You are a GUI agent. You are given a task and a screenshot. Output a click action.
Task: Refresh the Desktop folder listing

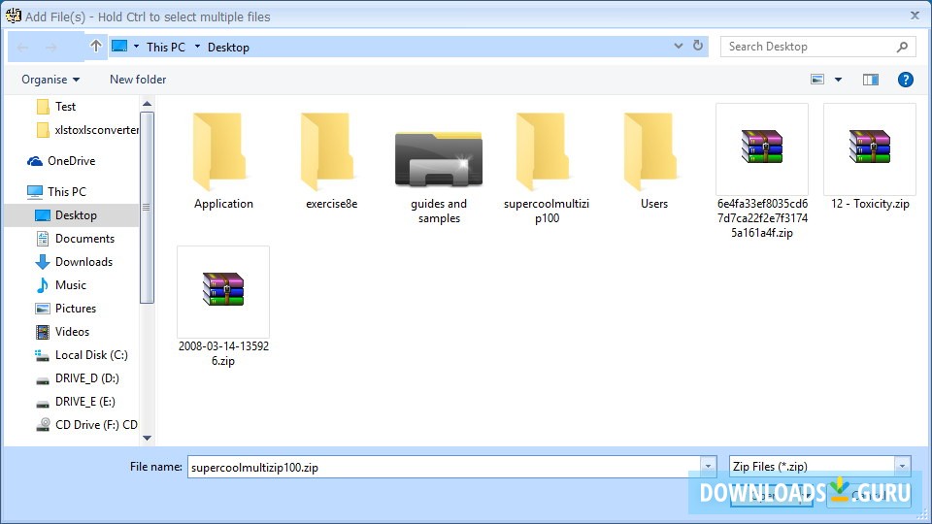click(698, 46)
